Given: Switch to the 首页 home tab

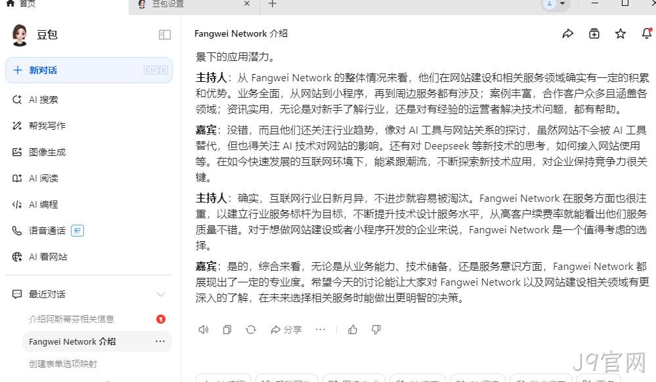Looking at the screenshot, I should pos(21,4).
